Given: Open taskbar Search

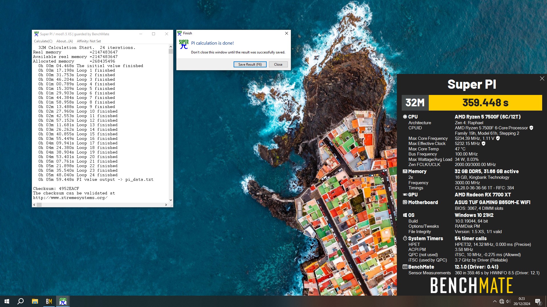Looking at the screenshot, I should (x=21, y=301).
